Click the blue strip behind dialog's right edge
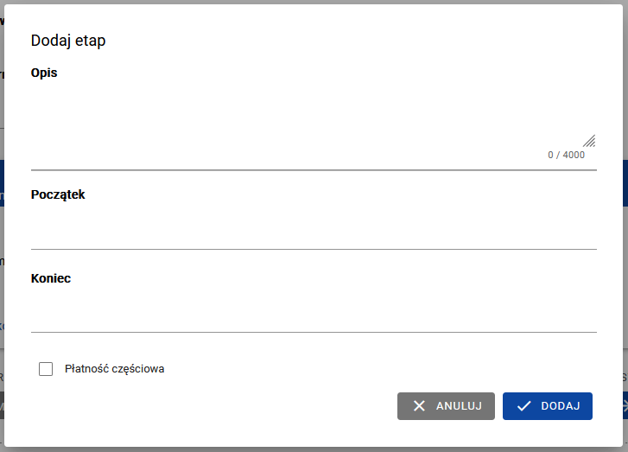 coord(625,183)
